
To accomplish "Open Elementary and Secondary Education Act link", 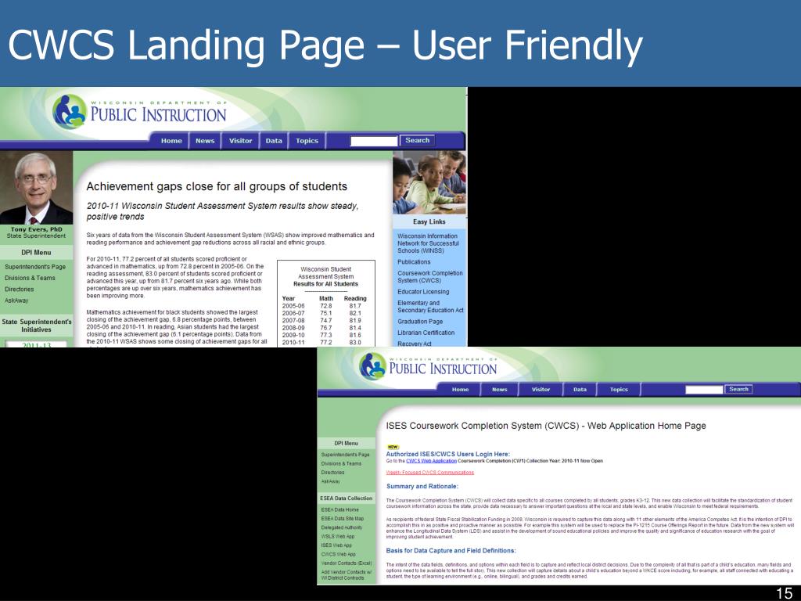I will click(431, 307).
